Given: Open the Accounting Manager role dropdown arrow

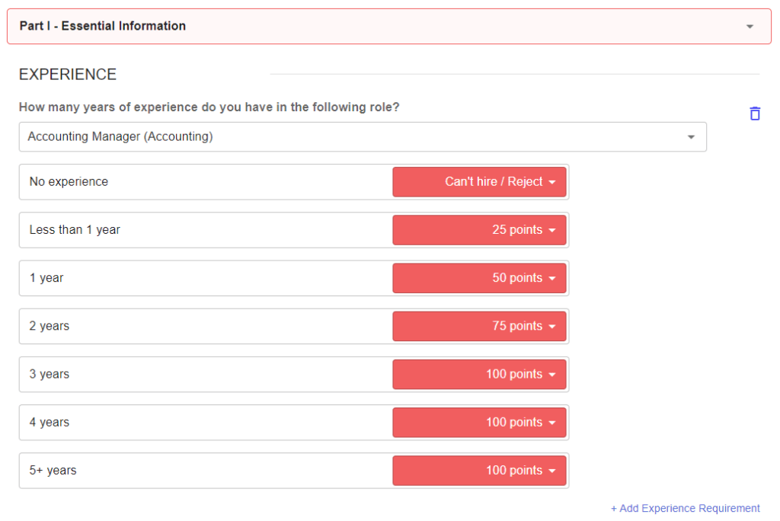Looking at the screenshot, I should click(691, 136).
